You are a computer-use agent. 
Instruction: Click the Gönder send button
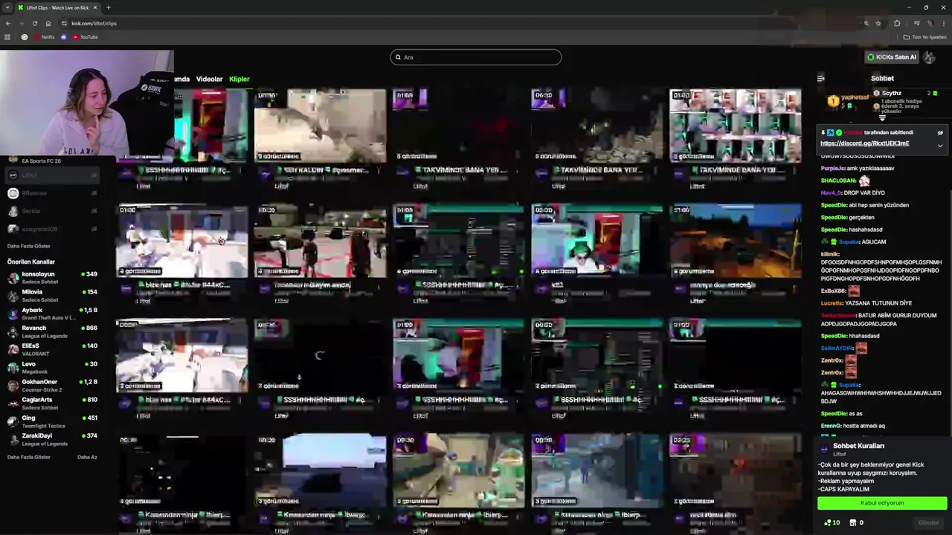point(928,522)
